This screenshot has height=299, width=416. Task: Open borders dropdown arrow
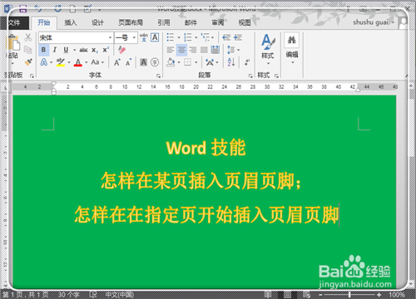(196, 62)
